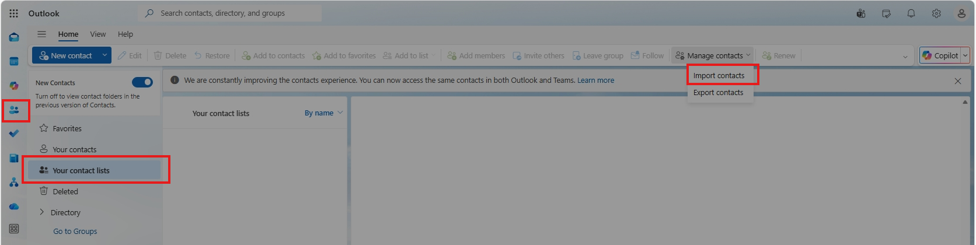Switch to the Help tab
Screen dimensions: 976x245
(x=126, y=34)
